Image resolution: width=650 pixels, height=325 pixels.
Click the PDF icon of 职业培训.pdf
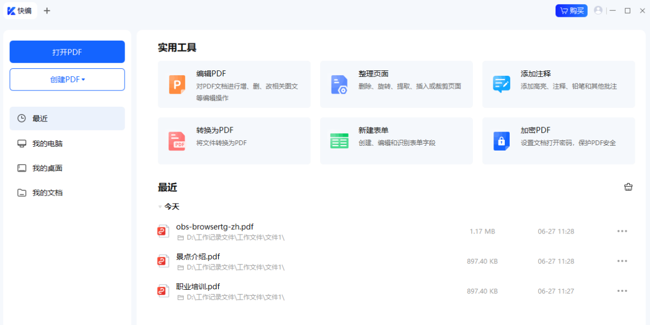click(x=163, y=291)
